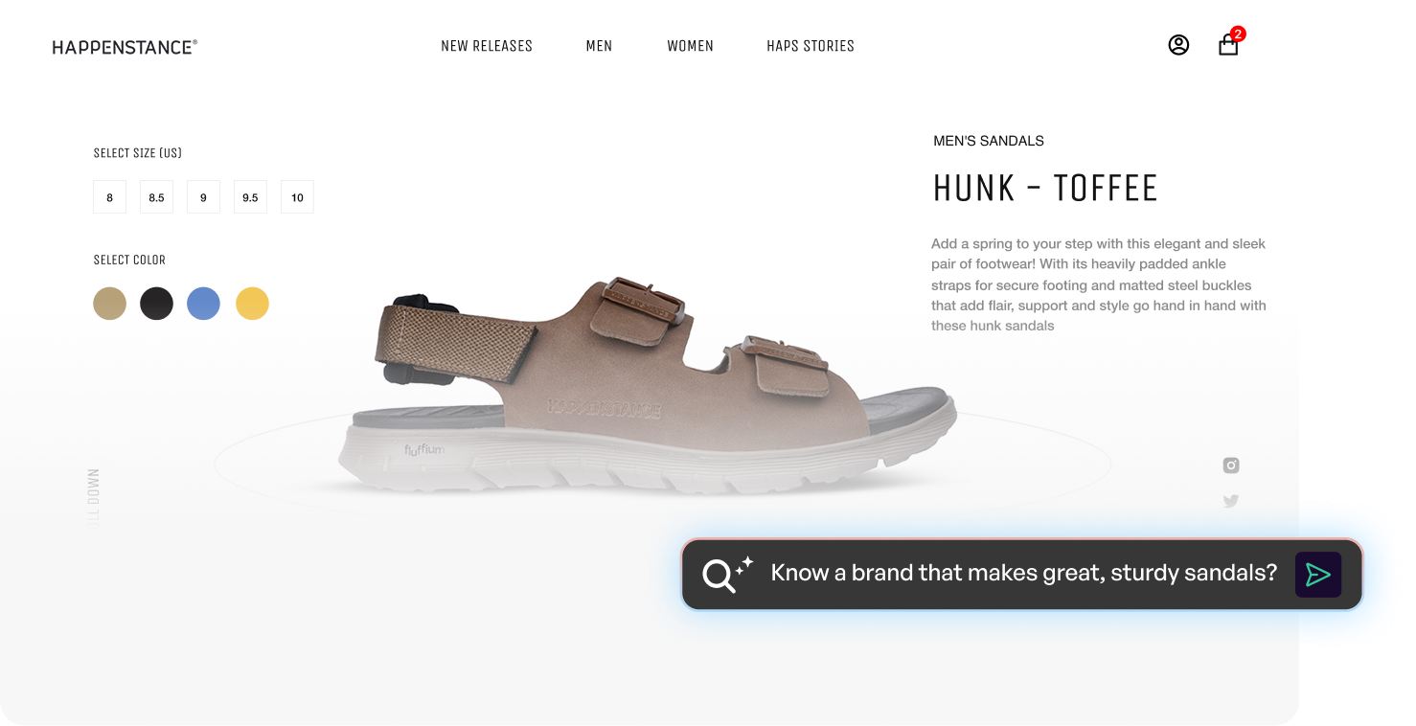Select shoe size 10
Viewport: 1416px width, 726px height.
tap(297, 197)
